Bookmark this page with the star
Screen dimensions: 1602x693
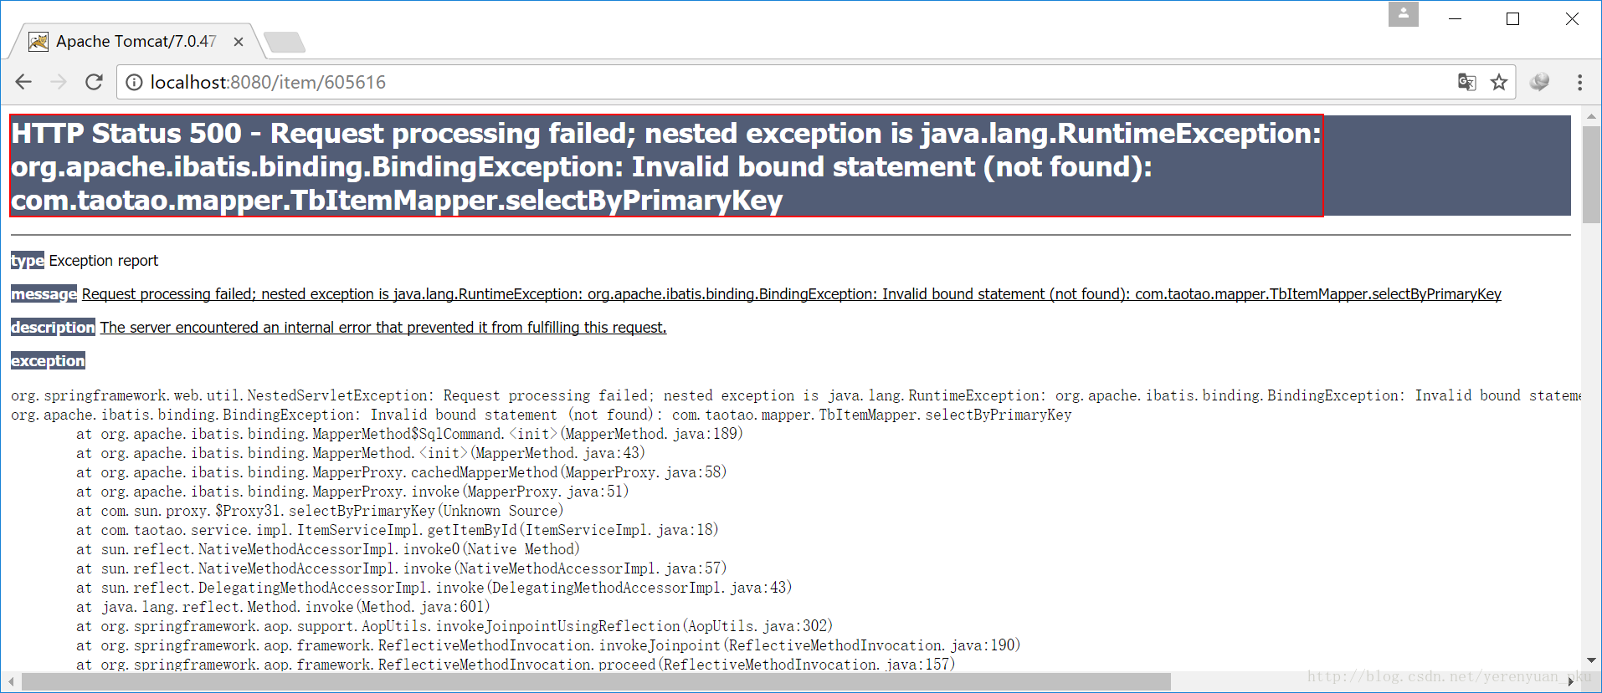[x=1499, y=82]
